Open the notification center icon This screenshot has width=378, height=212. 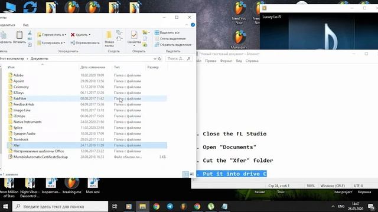point(371,207)
